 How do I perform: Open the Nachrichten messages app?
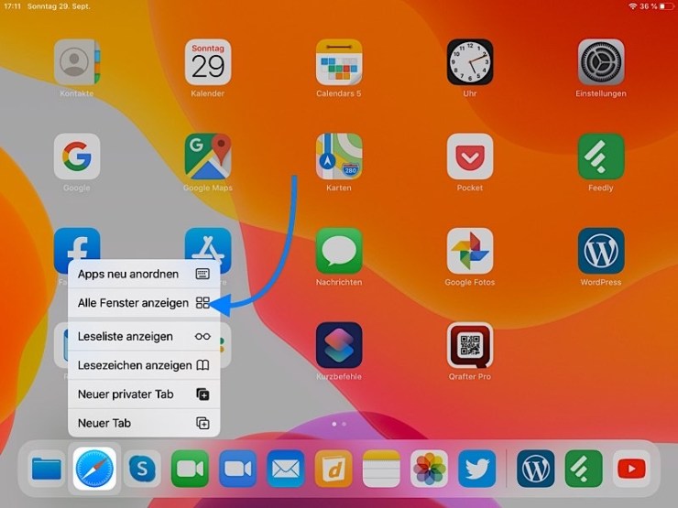tap(339, 251)
